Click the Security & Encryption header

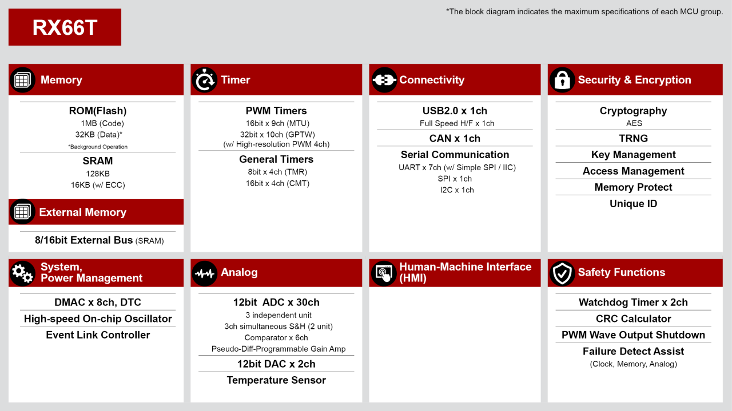coord(634,80)
